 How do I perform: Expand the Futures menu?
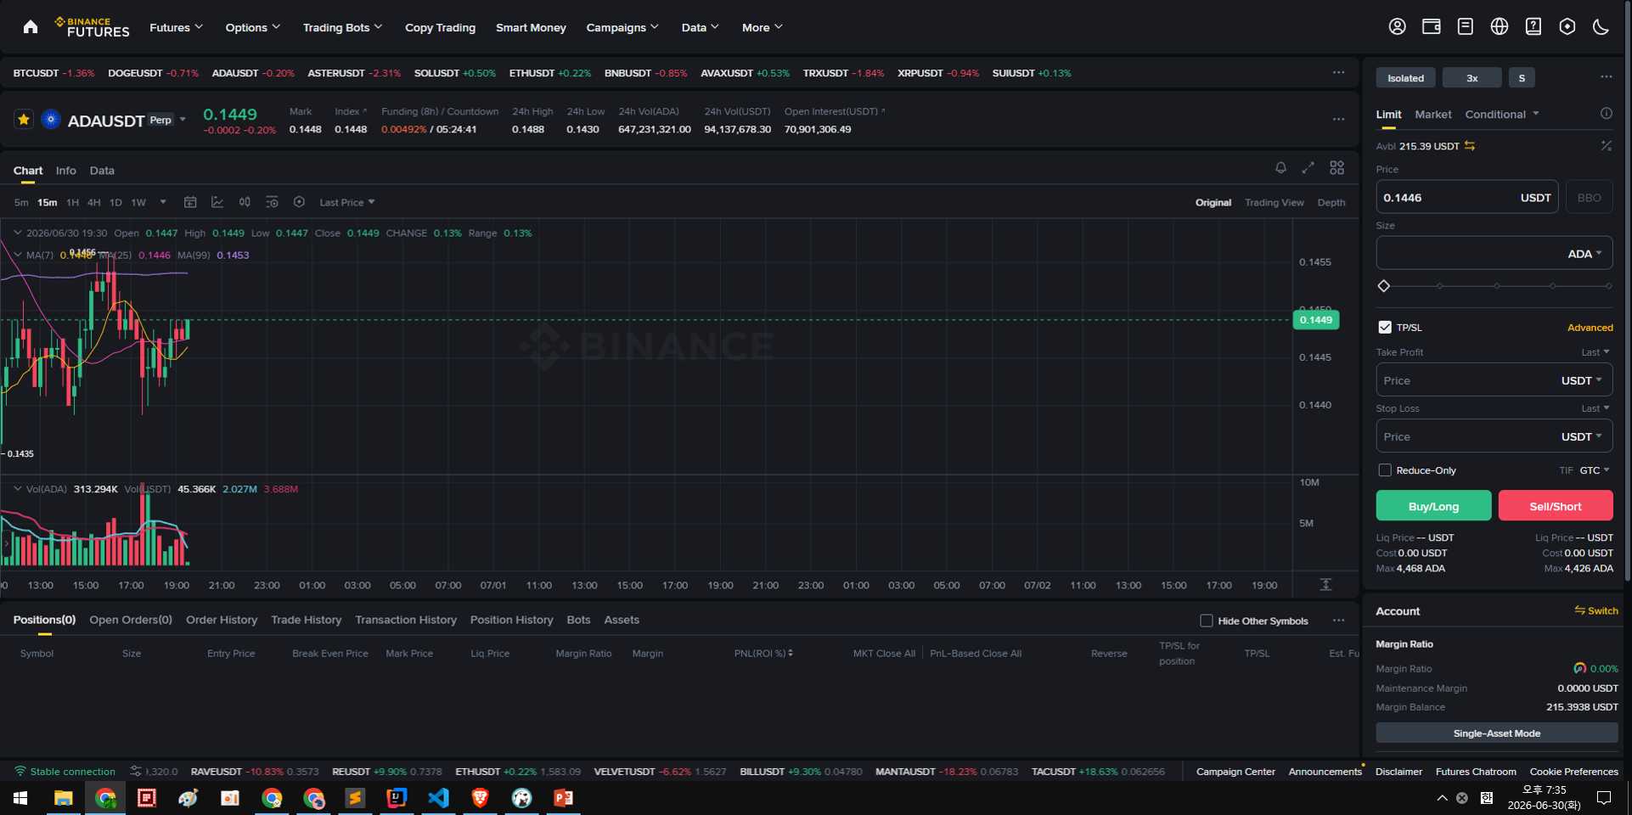(x=177, y=27)
